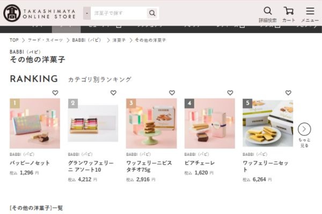Expand the search category dropdown arrow

pos(87,13)
